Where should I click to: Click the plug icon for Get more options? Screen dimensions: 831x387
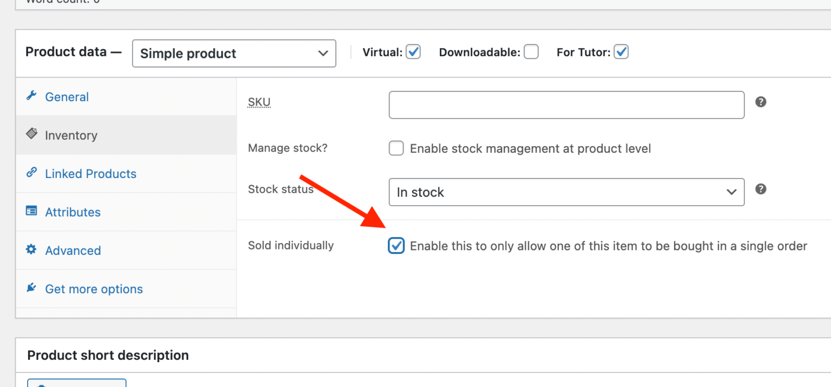[x=32, y=288]
